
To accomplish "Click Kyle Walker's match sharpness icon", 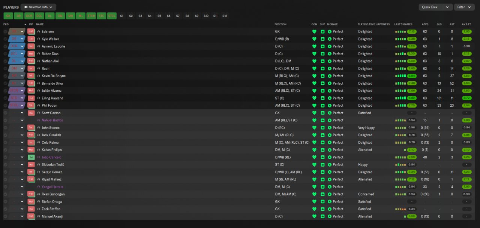I will tap(322, 39).
